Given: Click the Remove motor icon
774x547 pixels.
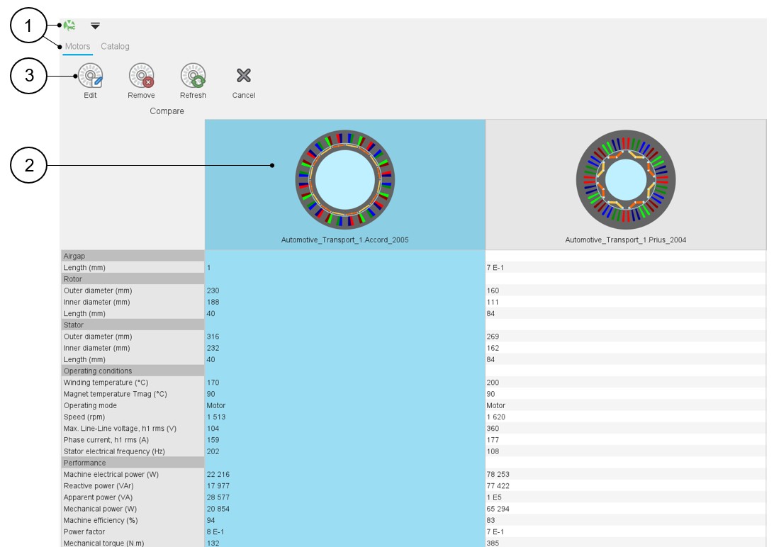Looking at the screenshot, I should [141, 76].
